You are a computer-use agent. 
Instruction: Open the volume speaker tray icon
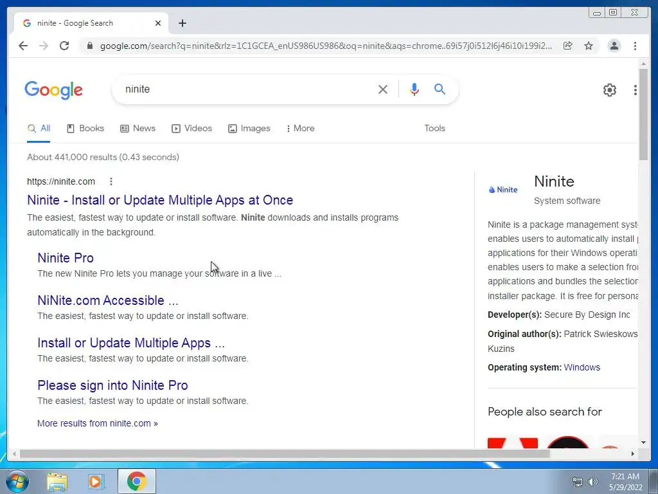593,482
